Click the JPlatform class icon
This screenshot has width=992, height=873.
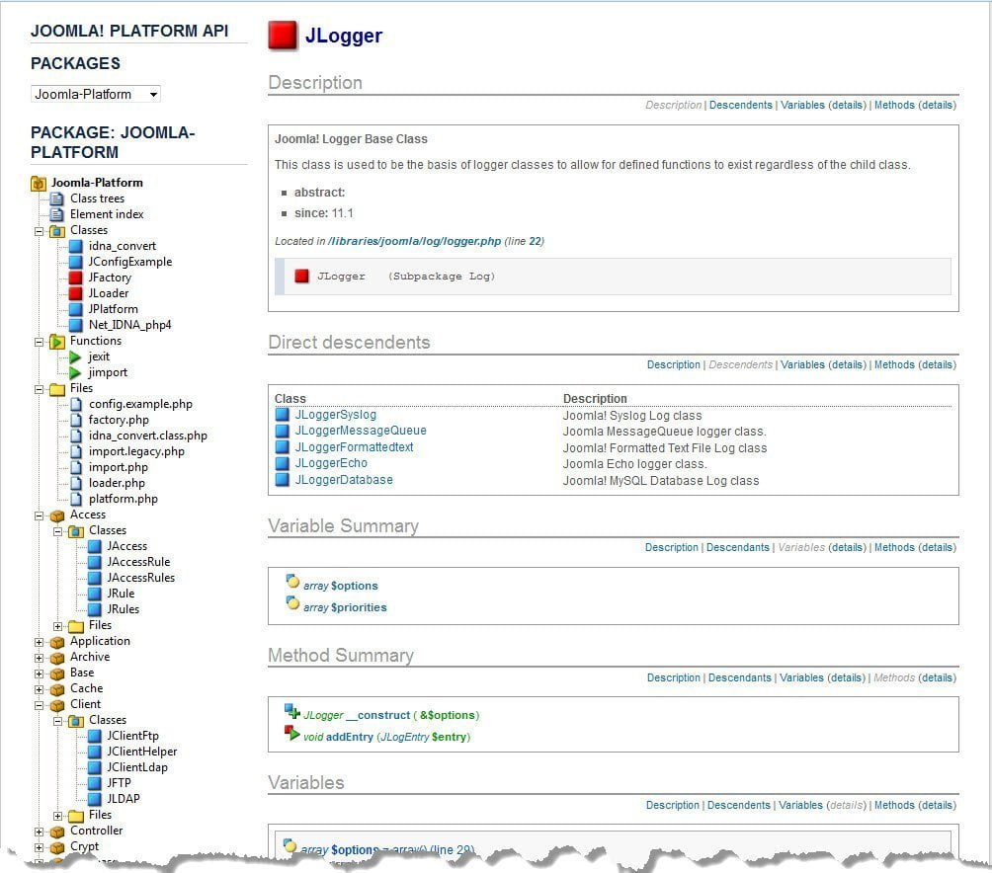click(76, 309)
